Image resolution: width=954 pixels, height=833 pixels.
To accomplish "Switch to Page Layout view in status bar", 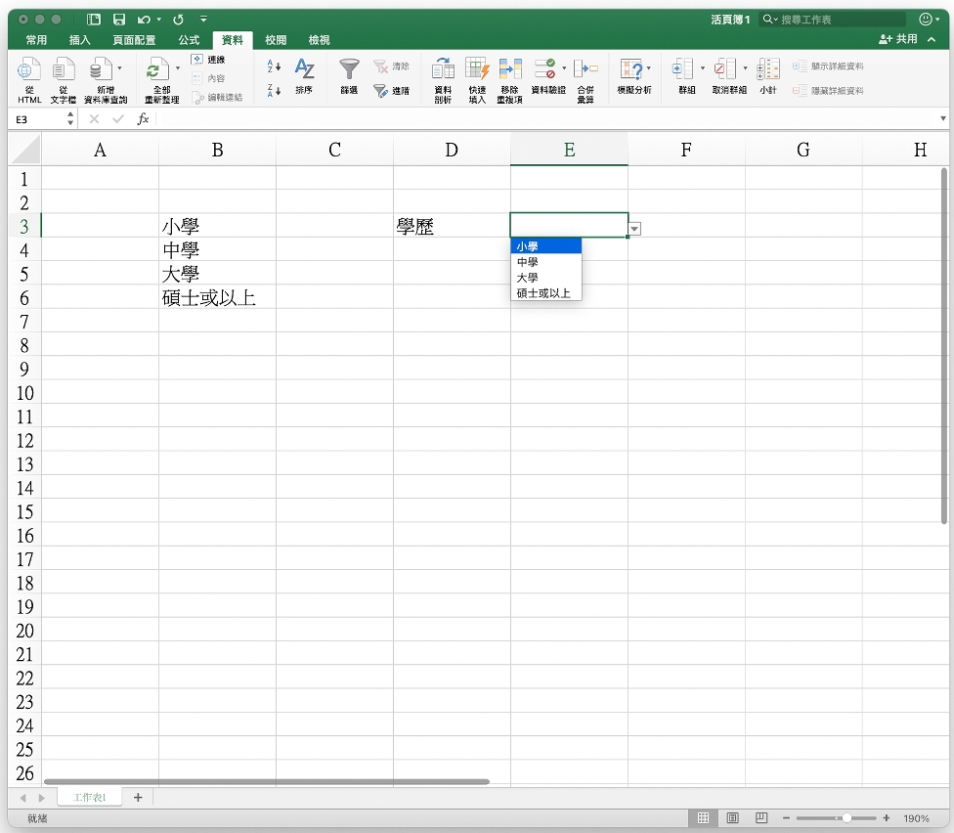I will click(732, 817).
